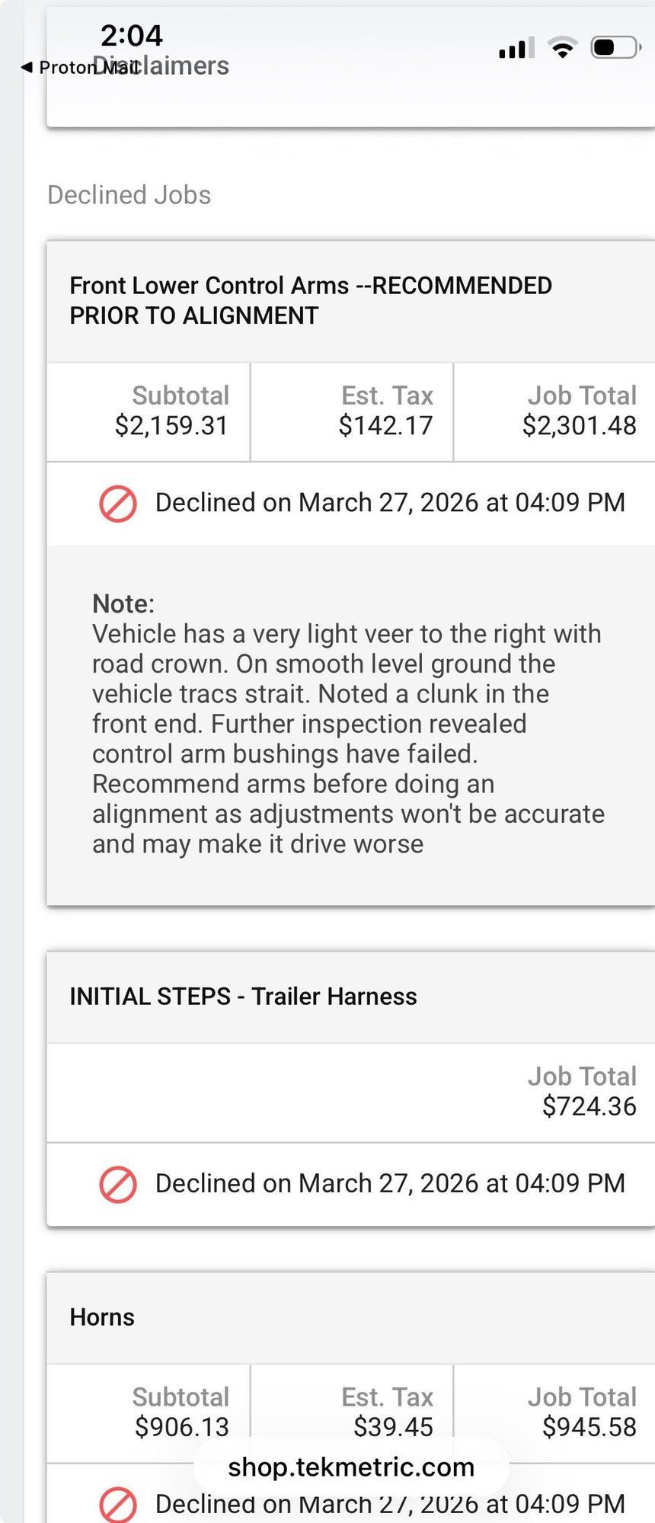Tap the declined icon for Trailer Harness job
The image size is (655, 1523).
(118, 1185)
